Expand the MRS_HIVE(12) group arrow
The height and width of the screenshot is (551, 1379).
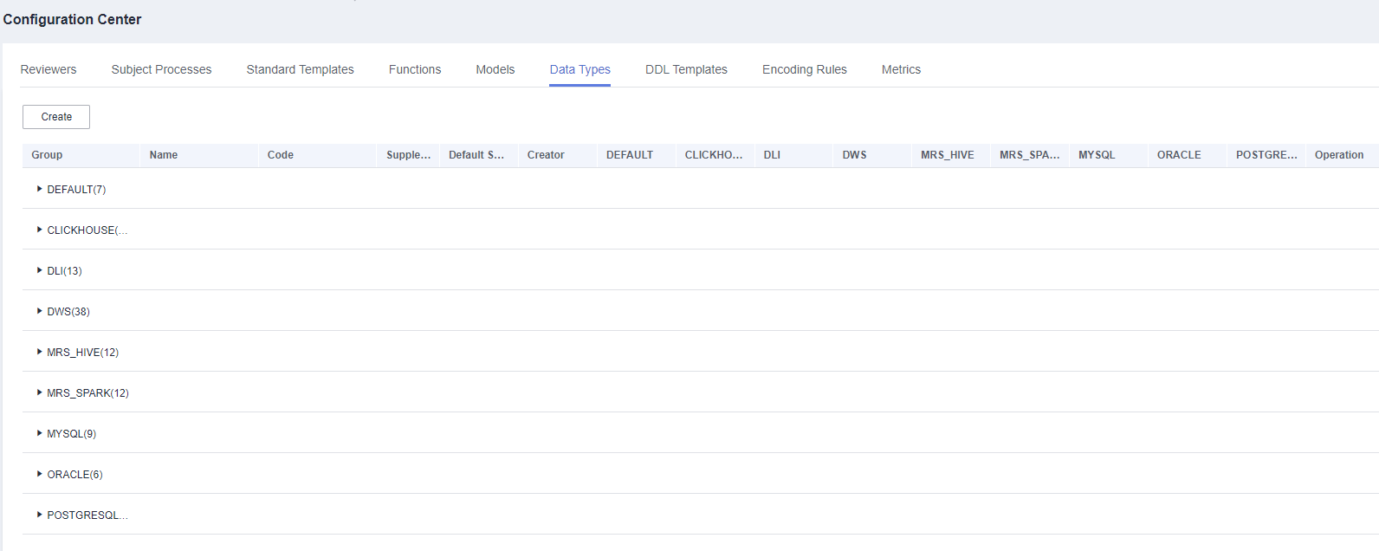(x=40, y=352)
